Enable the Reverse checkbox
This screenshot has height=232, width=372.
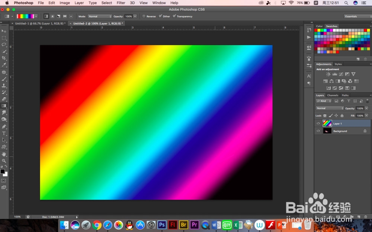click(144, 16)
